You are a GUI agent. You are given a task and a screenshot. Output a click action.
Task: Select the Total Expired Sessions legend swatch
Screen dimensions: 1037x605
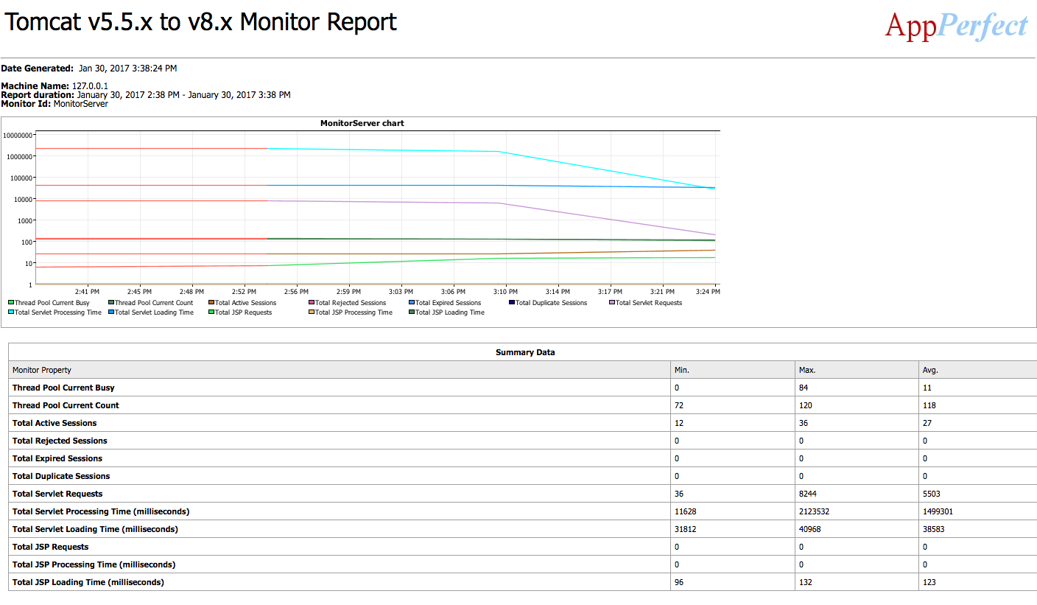412,303
